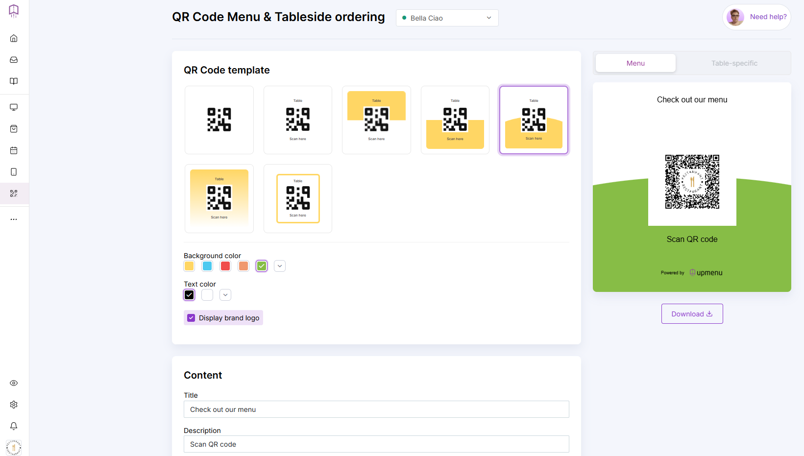The width and height of the screenshot is (804, 456).
Task: Open the menu book icon in the sidebar
Action: [14, 81]
